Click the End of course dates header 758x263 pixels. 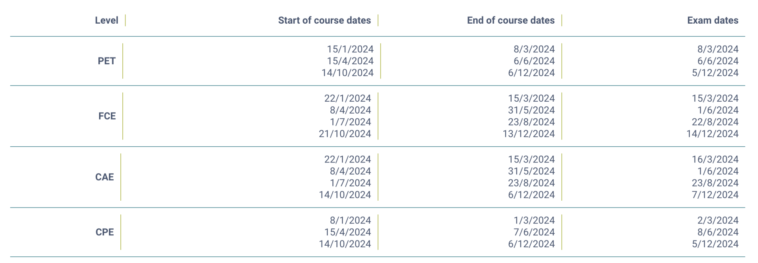511,21
